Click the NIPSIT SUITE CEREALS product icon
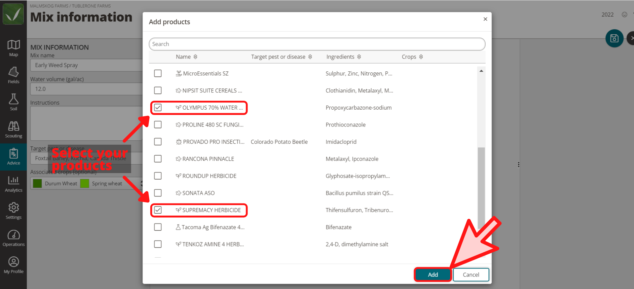The width and height of the screenshot is (634, 289). coord(178,90)
